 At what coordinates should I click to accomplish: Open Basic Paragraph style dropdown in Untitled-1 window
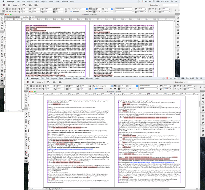[x=111, y=86]
